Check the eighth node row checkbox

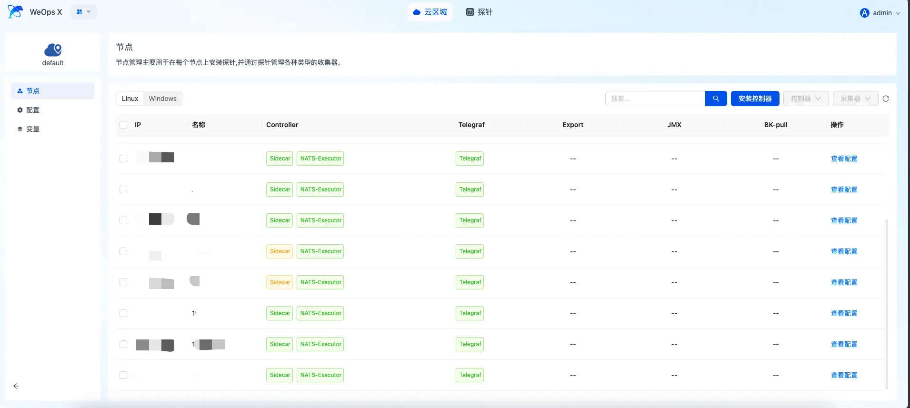click(x=123, y=375)
